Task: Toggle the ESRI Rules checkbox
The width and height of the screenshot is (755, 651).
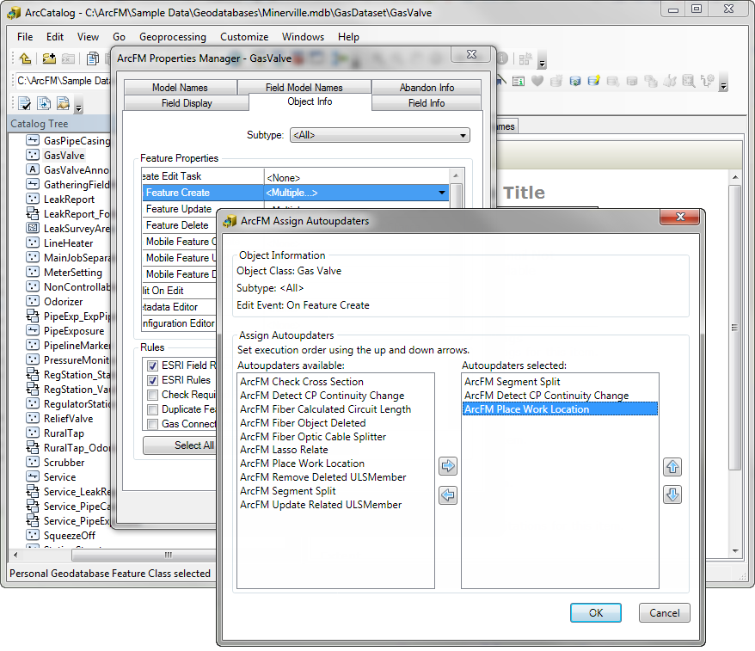Action: coord(152,380)
